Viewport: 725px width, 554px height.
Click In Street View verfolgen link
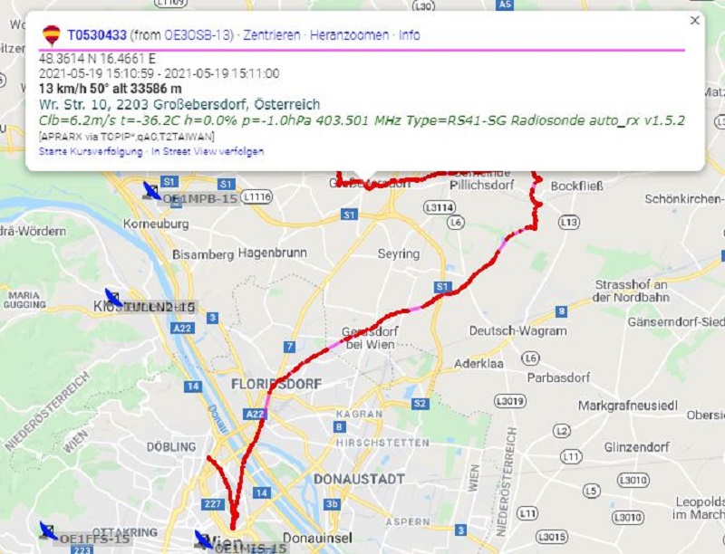[x=208, y=151]
